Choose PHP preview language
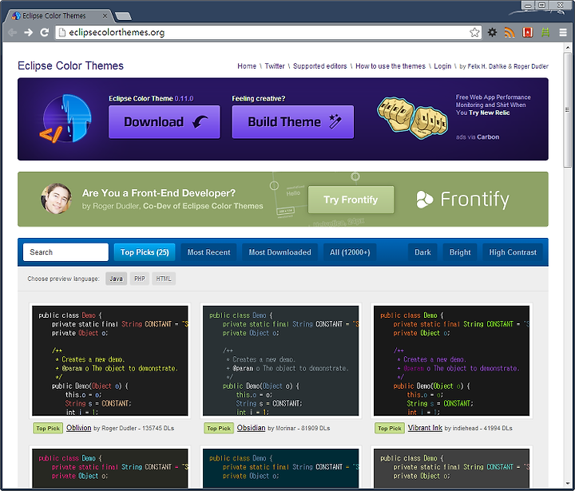Viewport: 575px width, 491px height. 139,279
